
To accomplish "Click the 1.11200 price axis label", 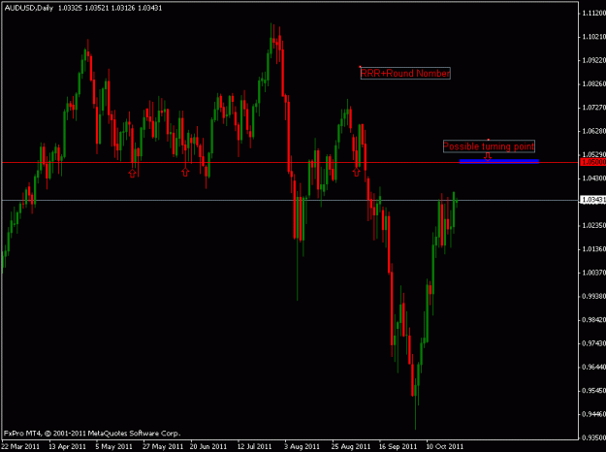I will pyautogui.click(x=593, y=14).
